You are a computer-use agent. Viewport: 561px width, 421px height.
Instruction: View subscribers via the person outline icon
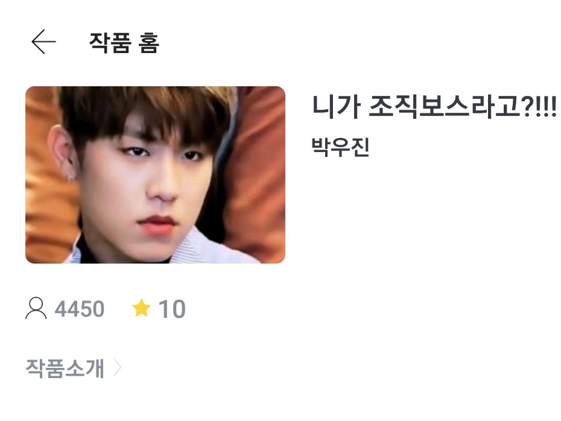36,308
